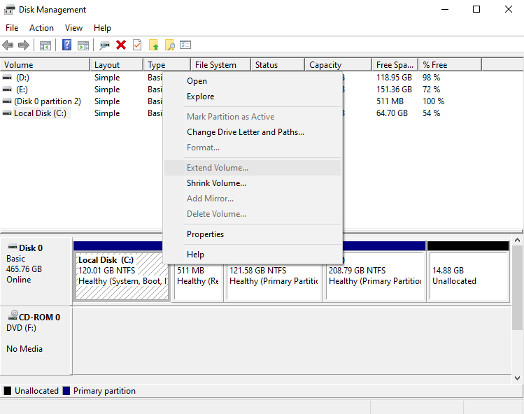
Task: Select the (Disk 0 partition 2) row
Action: [48, 101]
